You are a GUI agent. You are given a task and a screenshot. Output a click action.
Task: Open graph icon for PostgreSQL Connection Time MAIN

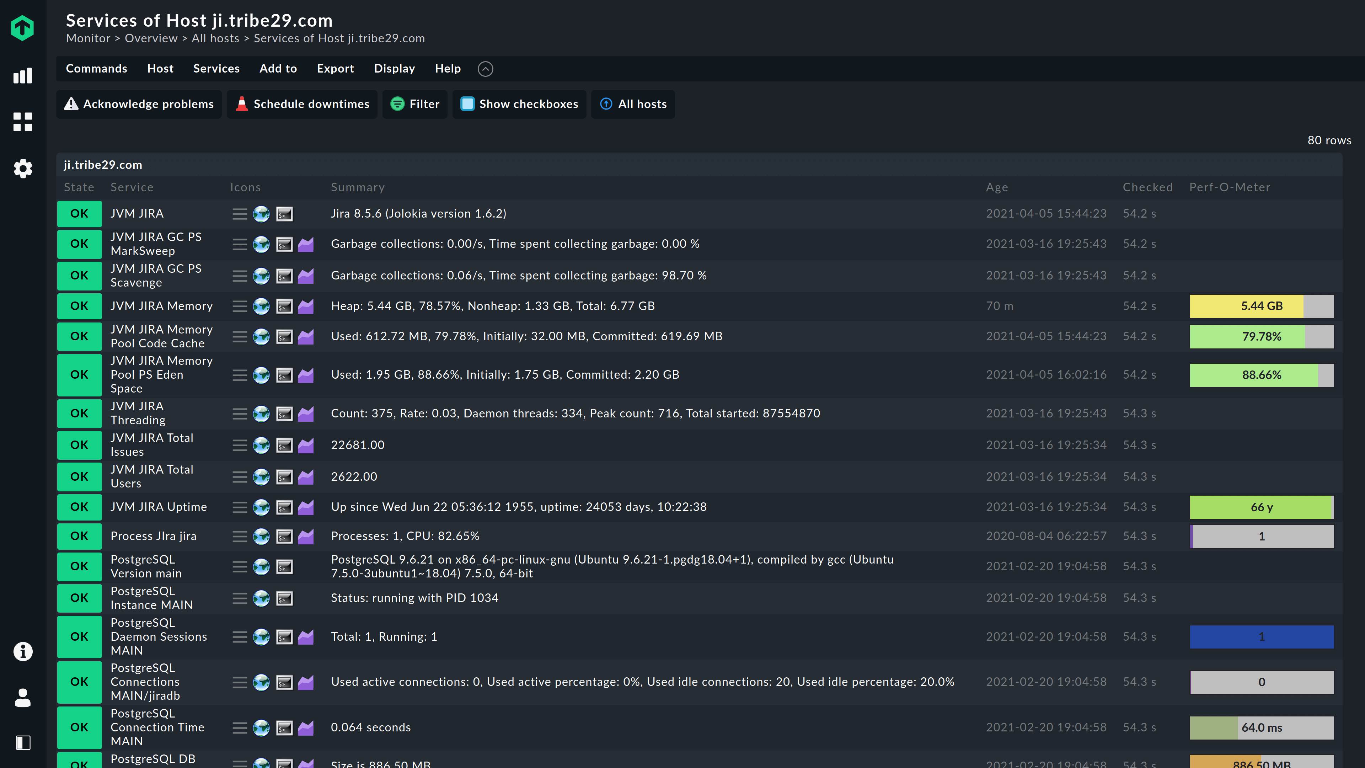tap(306, 728)
